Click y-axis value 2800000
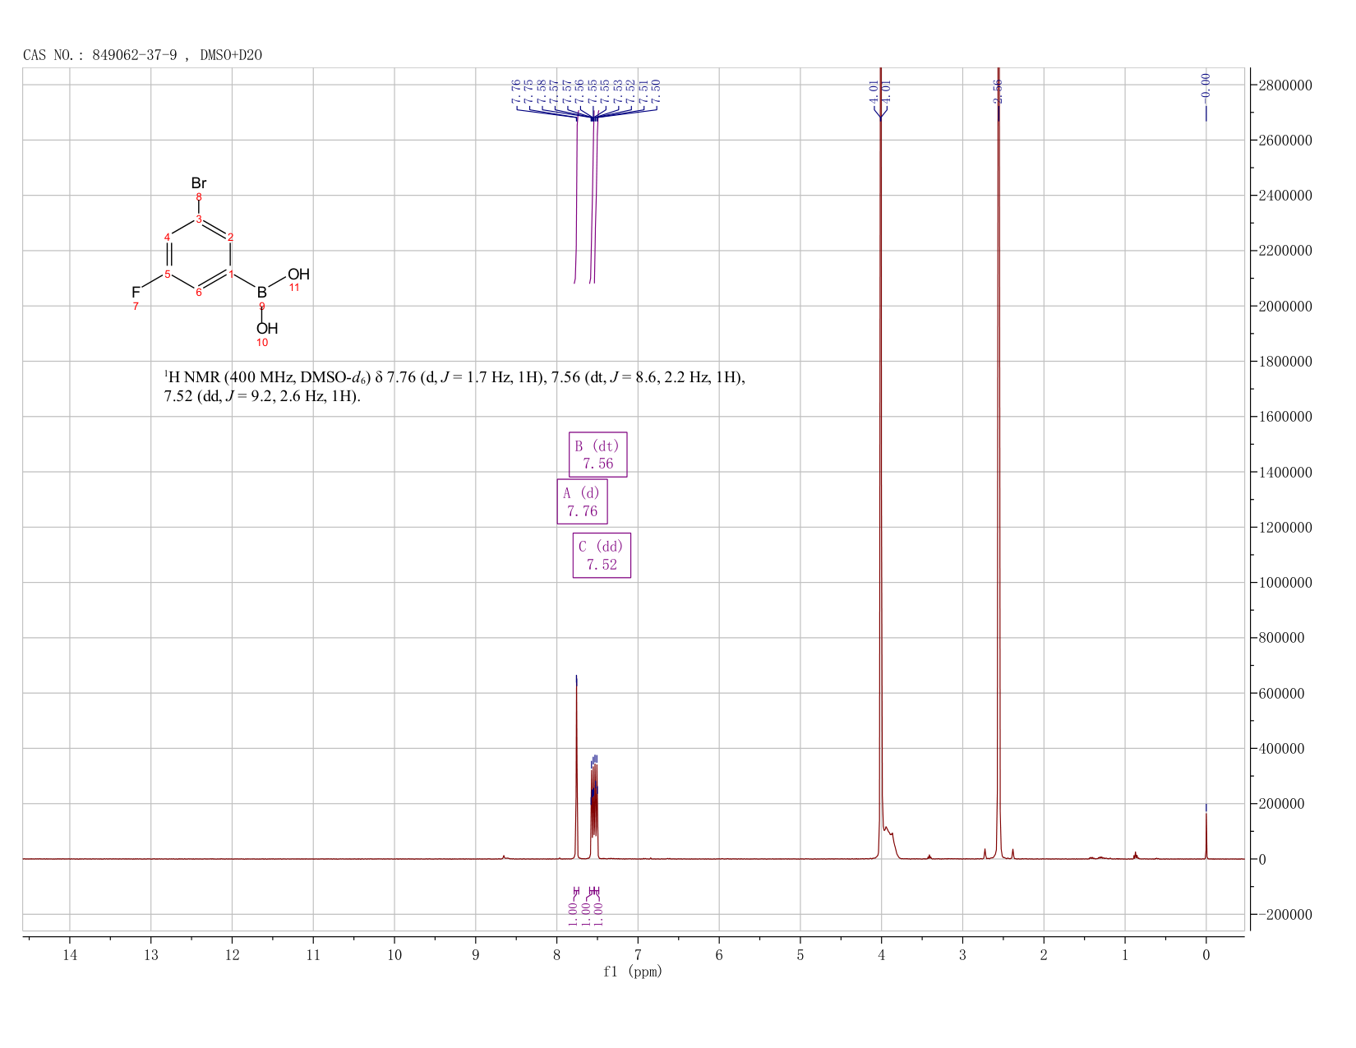Screen dimensions: 1356x1048 (x=1284, y=85)
